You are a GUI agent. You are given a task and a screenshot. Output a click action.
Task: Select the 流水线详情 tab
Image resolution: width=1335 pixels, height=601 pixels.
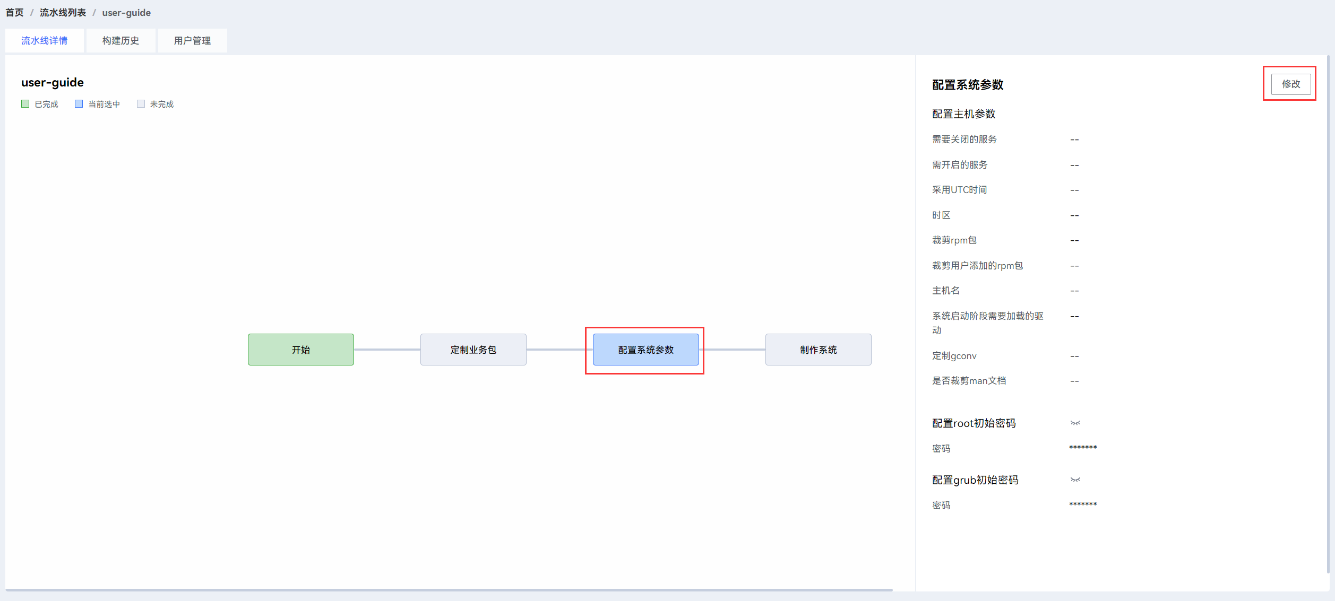pyautogui.click(x=45, y=41)
